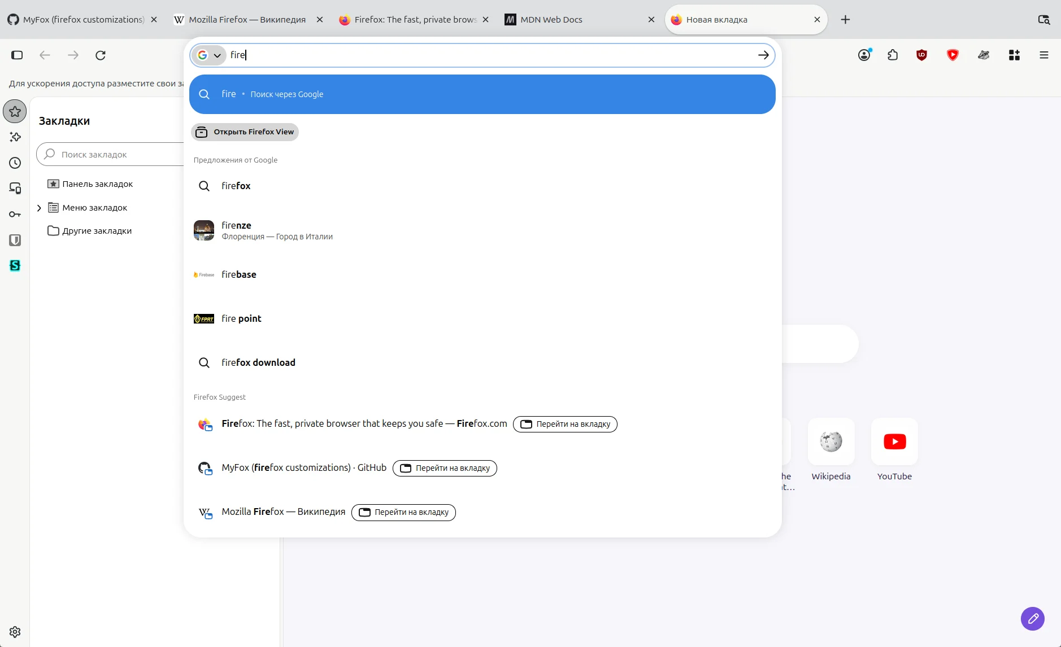Open the bookmarks star sidebar panel

[x=15, y=111]
